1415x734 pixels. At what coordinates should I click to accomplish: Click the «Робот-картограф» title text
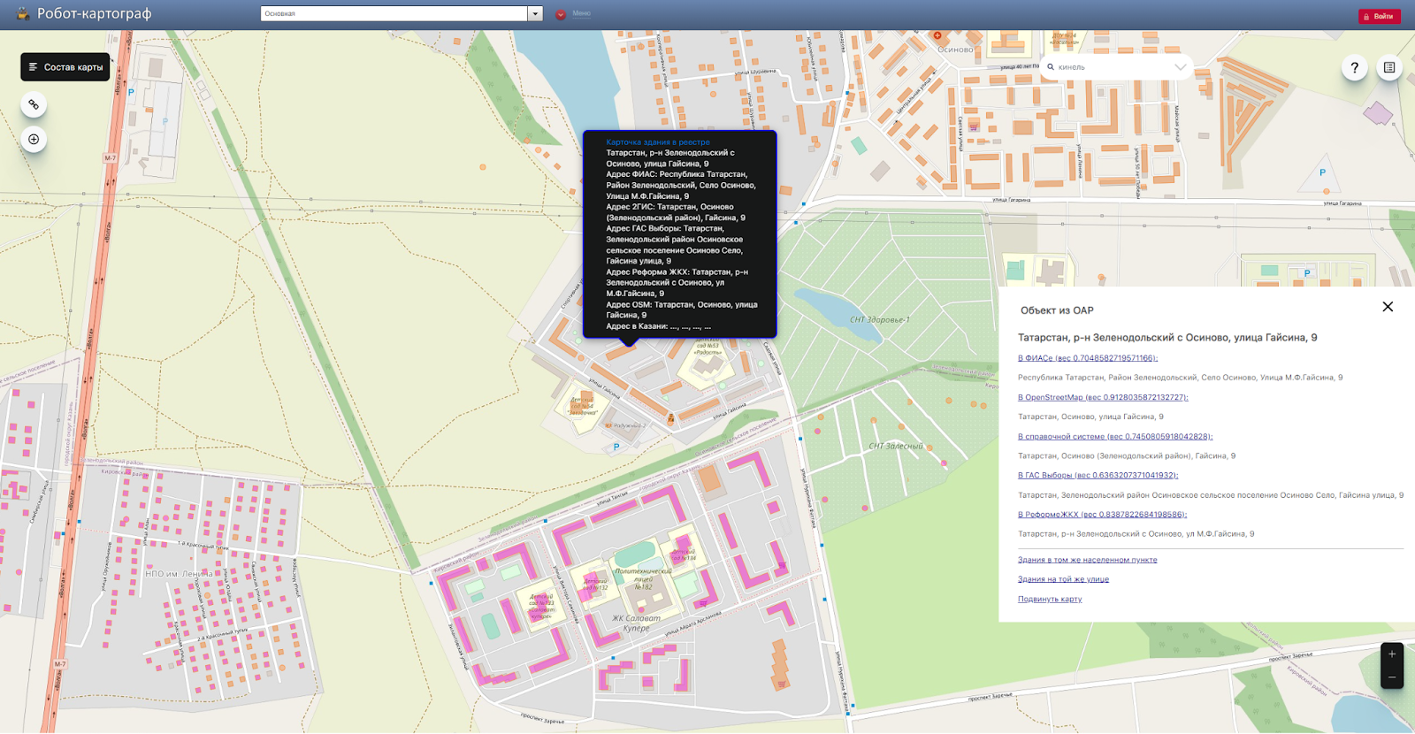94,14
